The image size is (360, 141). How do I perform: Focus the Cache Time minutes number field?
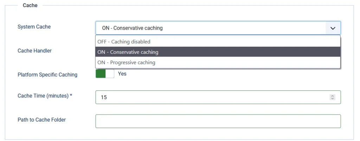click(x=211, y=97)
